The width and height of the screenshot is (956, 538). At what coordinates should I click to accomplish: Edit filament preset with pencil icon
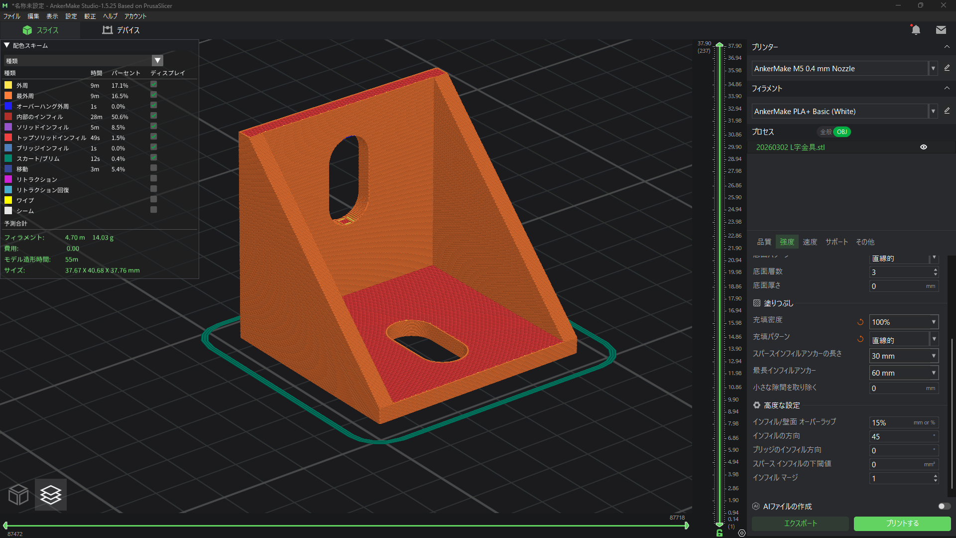point(947,111)
